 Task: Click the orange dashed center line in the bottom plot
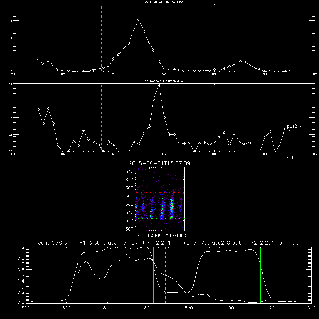165,275
